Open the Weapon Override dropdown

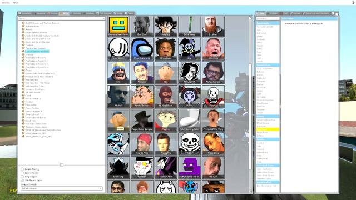[x=62, y=188]
